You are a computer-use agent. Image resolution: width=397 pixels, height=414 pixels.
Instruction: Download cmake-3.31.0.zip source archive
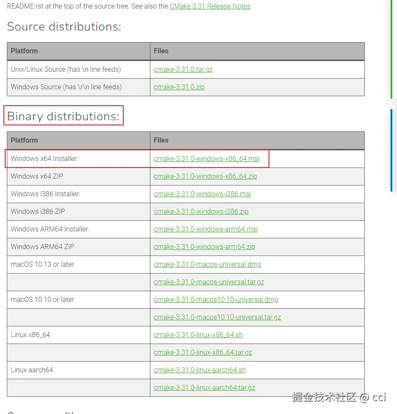[179, 87]
